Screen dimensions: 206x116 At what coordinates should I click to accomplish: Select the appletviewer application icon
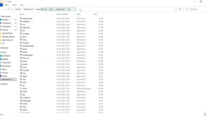tap(21, 18)
